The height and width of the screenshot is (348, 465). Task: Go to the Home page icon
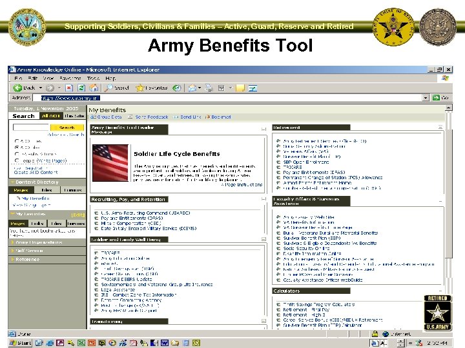[94, 88]
